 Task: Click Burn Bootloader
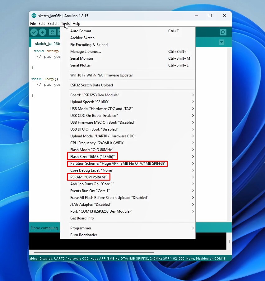point(84,235)
